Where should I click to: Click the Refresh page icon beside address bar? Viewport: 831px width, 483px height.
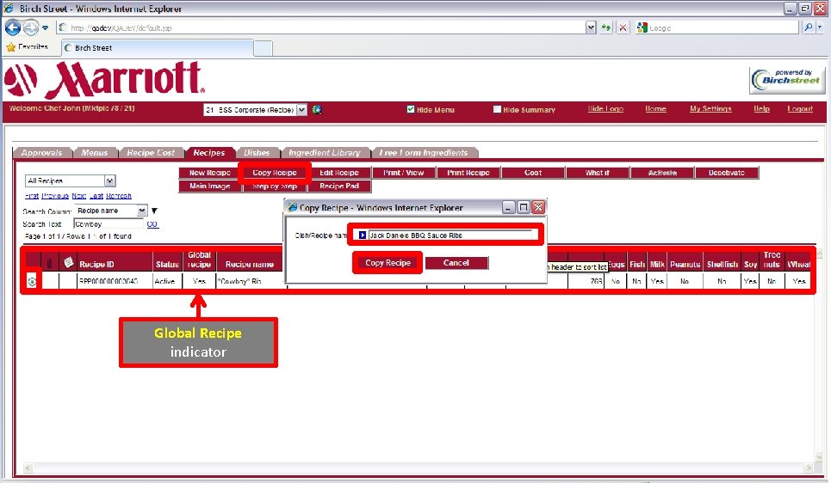[x=605, y=28]
